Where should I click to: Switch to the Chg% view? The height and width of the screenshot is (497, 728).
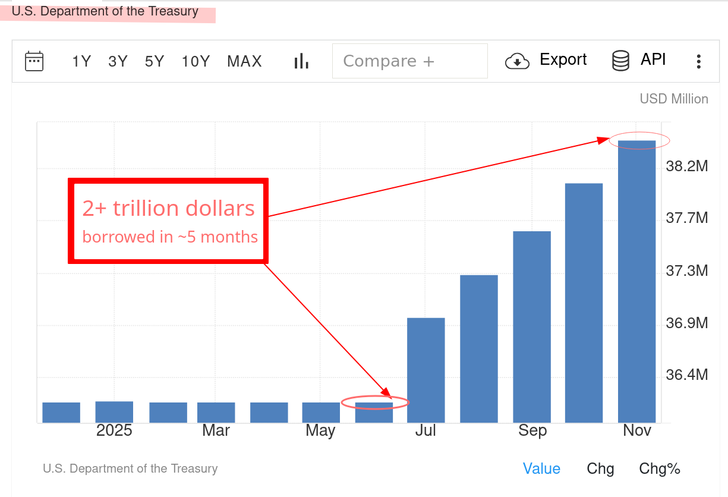[x=660, y=468]
